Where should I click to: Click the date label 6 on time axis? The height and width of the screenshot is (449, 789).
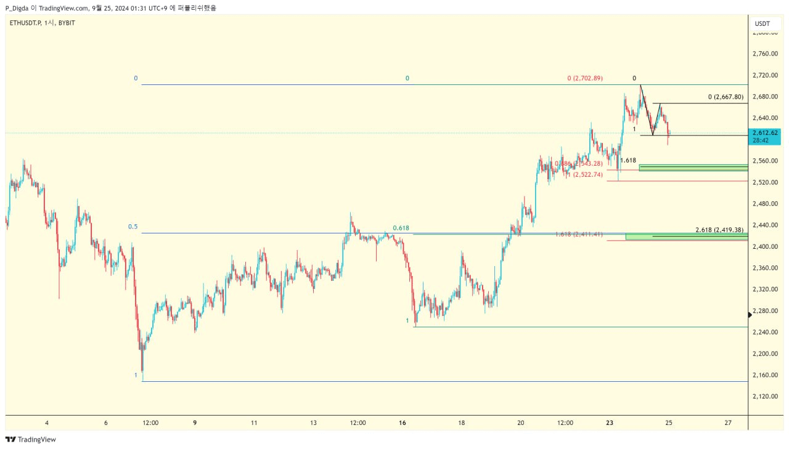106,423
